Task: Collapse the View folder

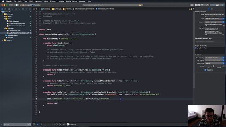Action: coord(5,19)
